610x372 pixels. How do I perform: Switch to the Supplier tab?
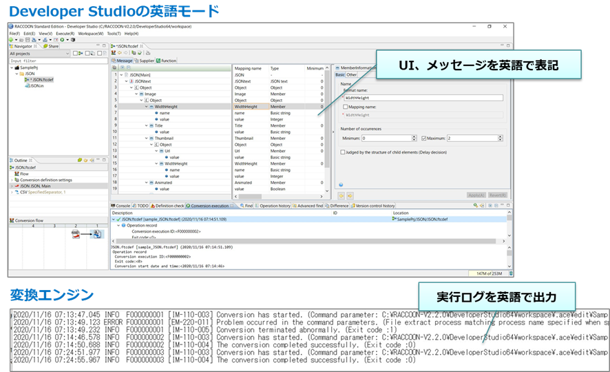pos(145,61)
